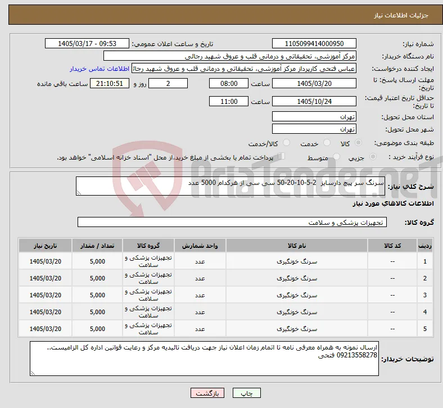
Task: Click the گروه کالا field تجهیزات پزشکی و سلامت
Action: pyautogui.click(x=232, y=222)
